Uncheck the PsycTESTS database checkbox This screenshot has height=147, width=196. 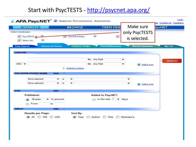tap(19, 36)
